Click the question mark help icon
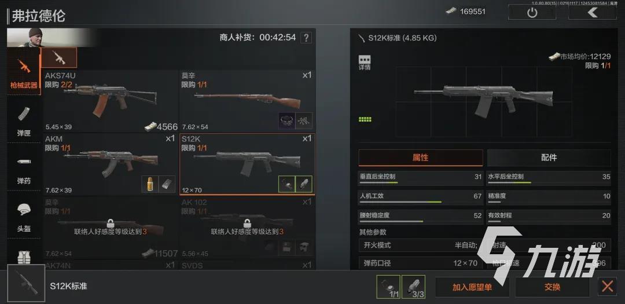 point(306,38)
